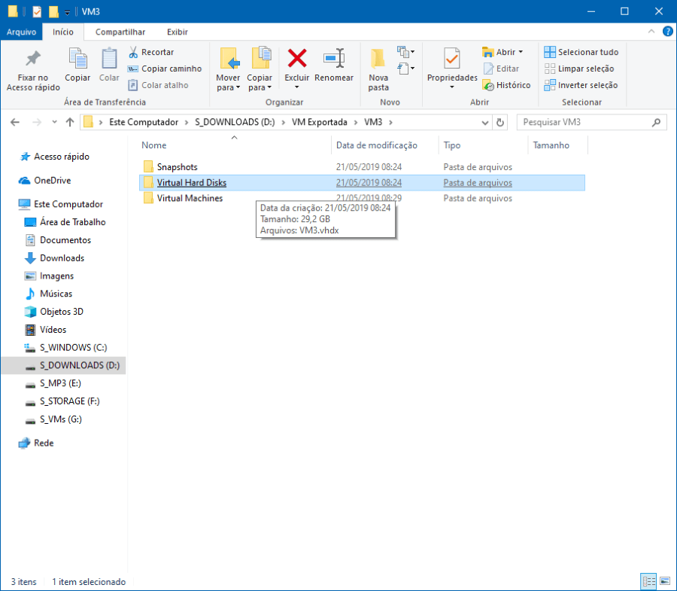
Task: Switch to large icons view layout
Action: click(665, 581)
